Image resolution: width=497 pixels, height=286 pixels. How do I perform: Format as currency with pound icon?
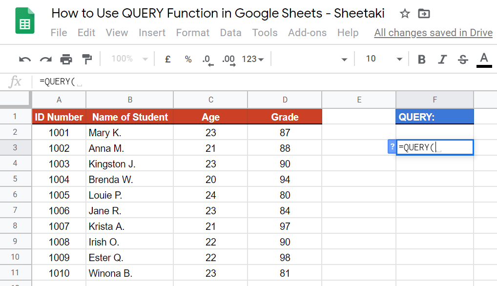[x=167, y=59]
